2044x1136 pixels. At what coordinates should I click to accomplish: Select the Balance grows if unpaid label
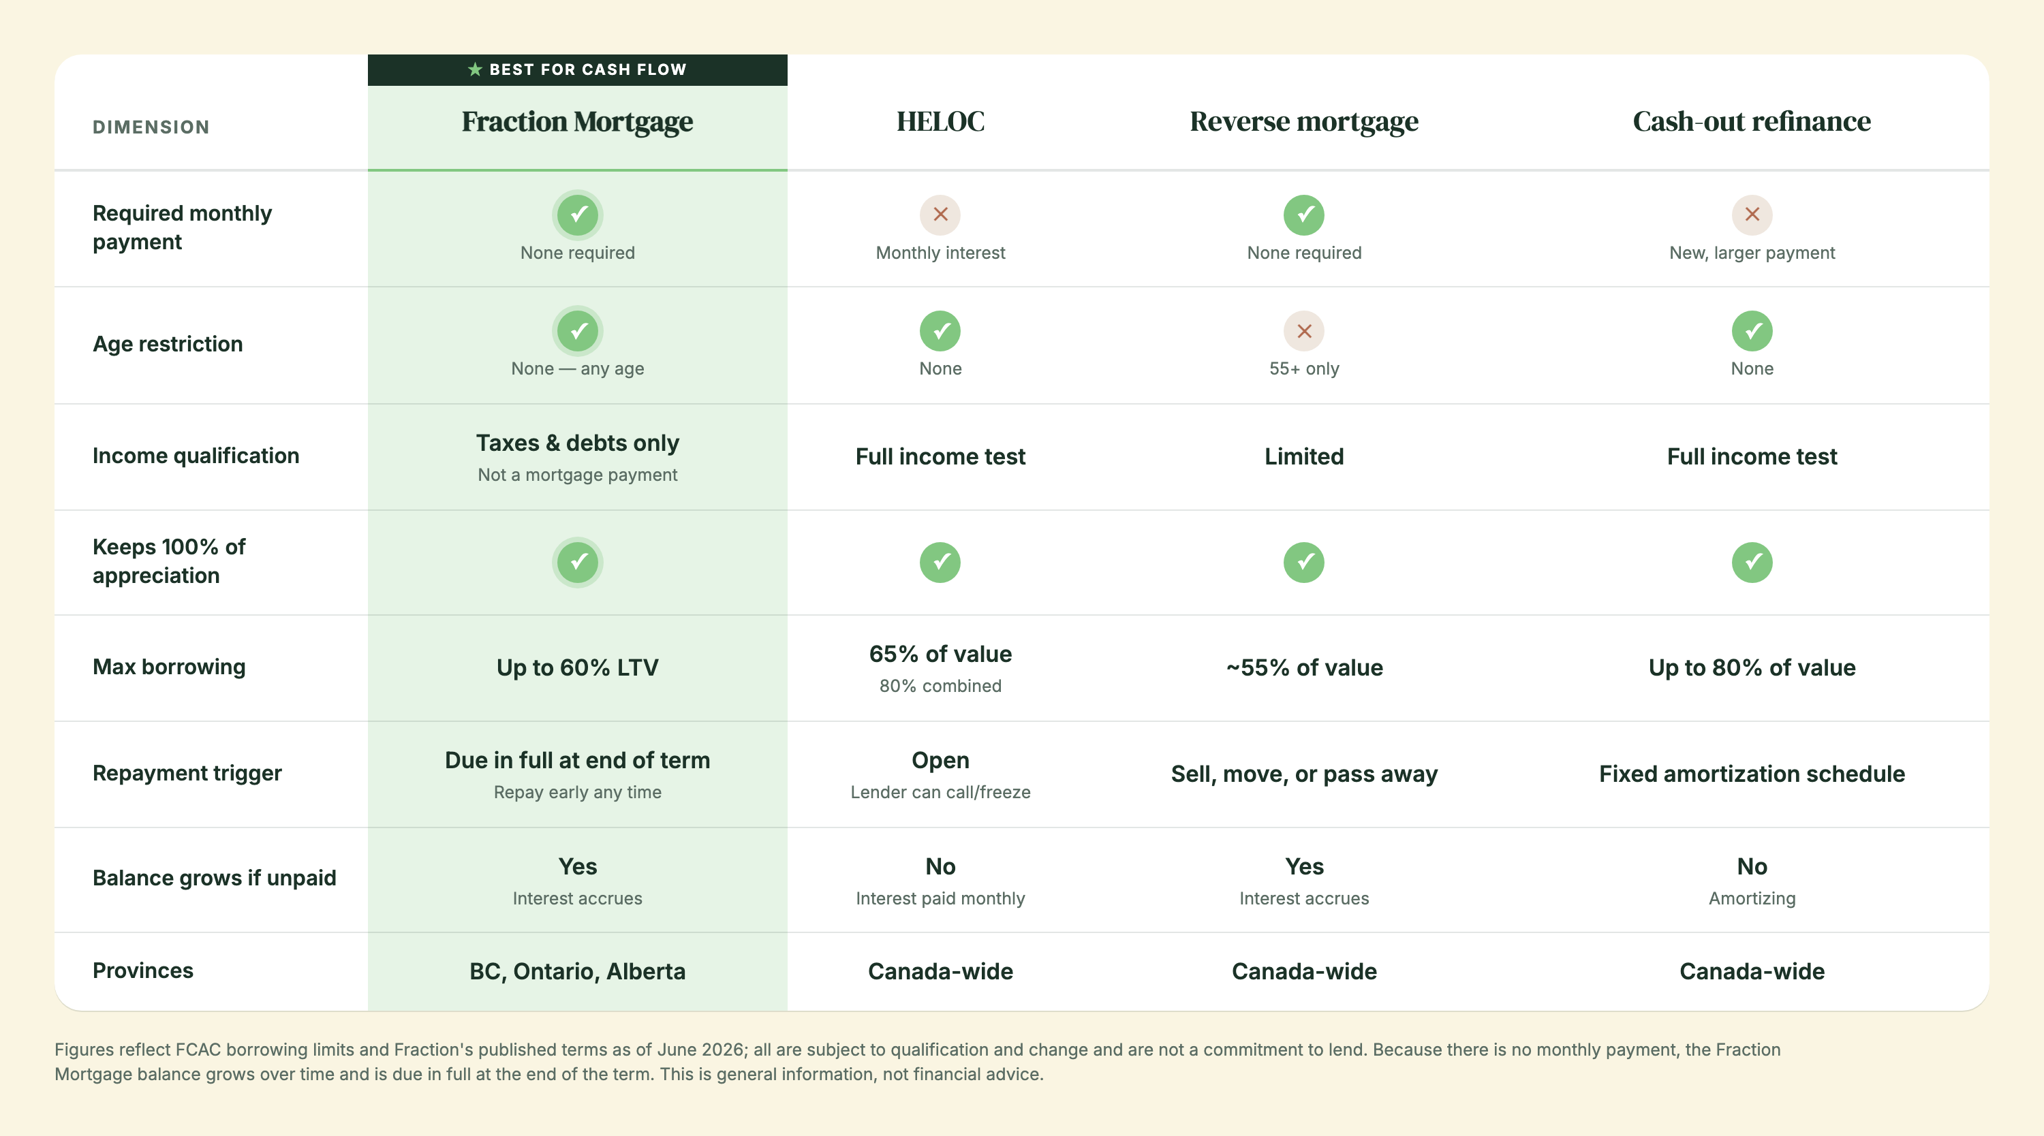point(214,877)
